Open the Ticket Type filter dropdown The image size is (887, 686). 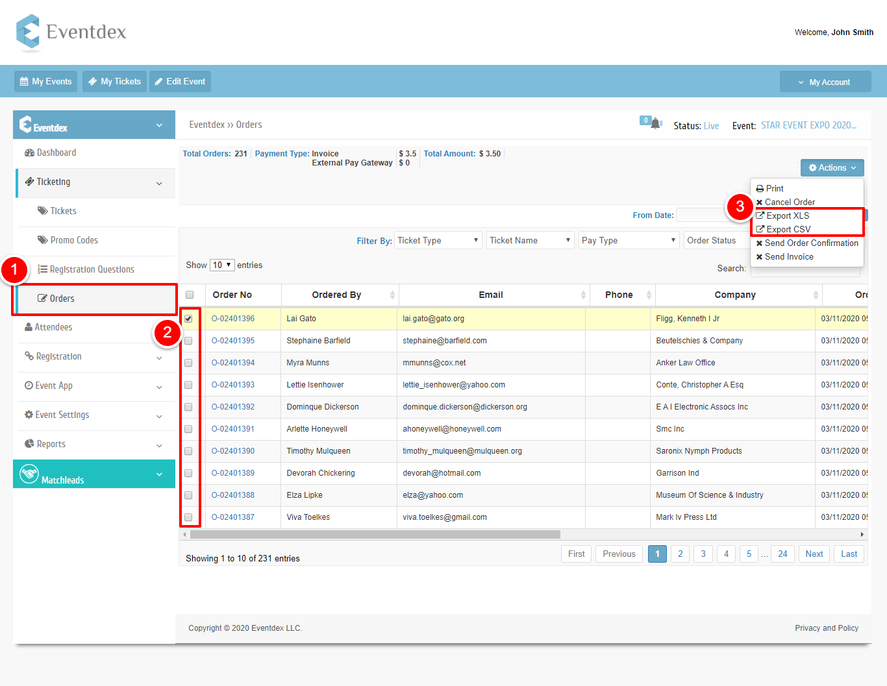coord(438,240)
